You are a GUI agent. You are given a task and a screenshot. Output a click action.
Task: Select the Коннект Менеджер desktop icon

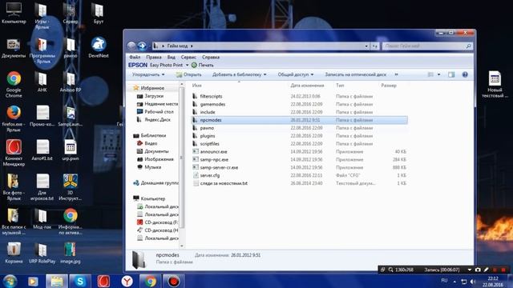click(14, 153)
